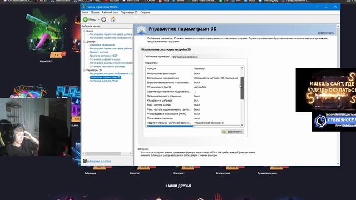Click the Автовыбор value for OpenGL

200,87
